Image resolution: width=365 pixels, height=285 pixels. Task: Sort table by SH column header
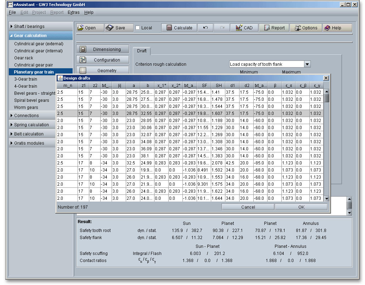(218, 85)
